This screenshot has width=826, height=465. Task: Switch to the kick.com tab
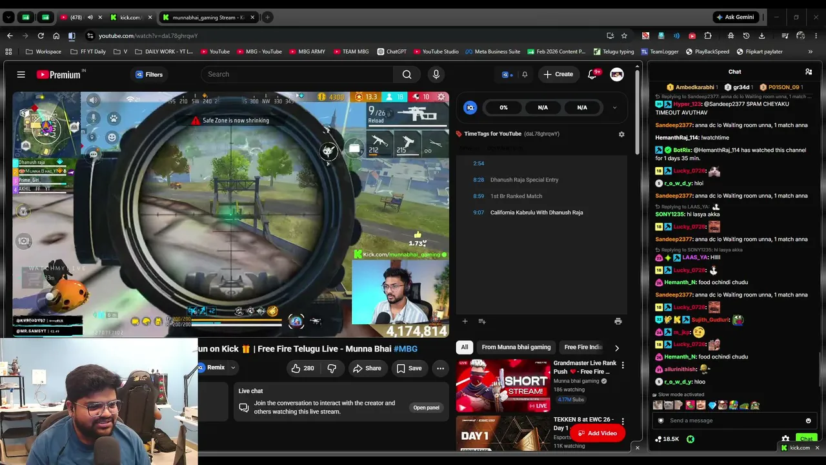pos(130,17)
